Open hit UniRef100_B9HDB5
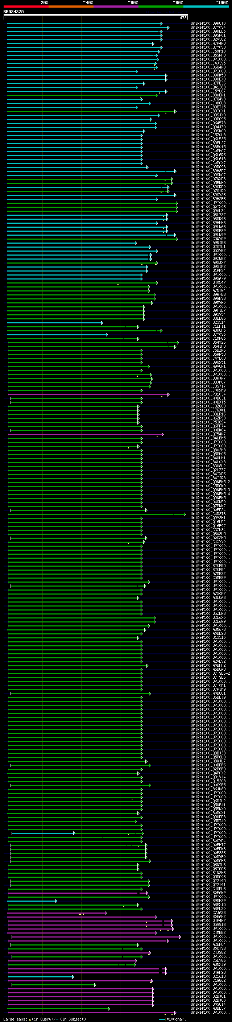This screenshot has height=1022, width=232. click(208, 31)
